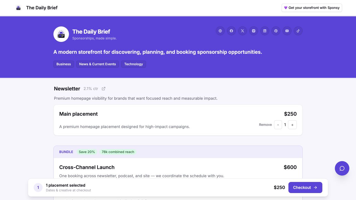Click the banner headline about modern storefront
This screenshot has width=356, height=200.
pyautogui.click(x=158, y=52)
